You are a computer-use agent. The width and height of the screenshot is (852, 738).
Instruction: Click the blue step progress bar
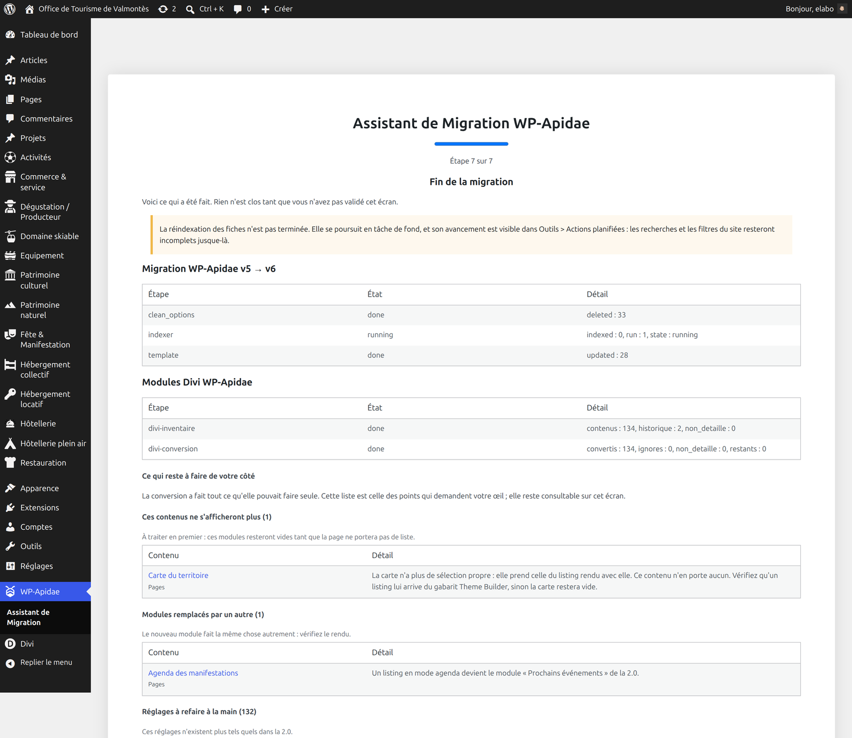471,144
